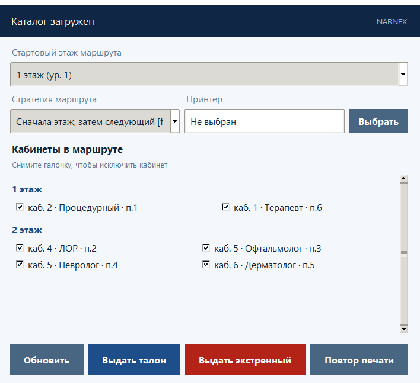Click the 'Каталог загружен' status title
Screen dimensions: 420x383
click(x=53, y=22)
